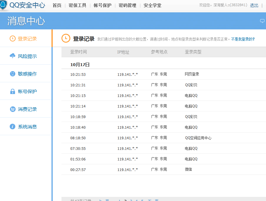Click the 登录时间 column header
266x201 pixels.
(x=79, y=52)
